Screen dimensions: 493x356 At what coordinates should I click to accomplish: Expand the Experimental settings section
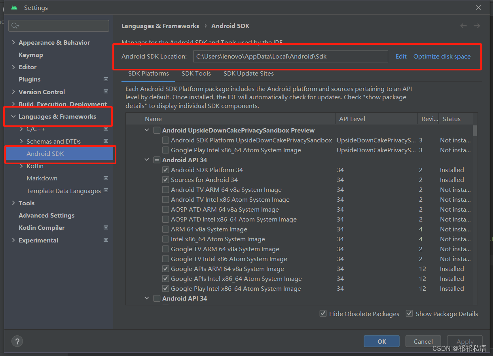click(14, 240)
